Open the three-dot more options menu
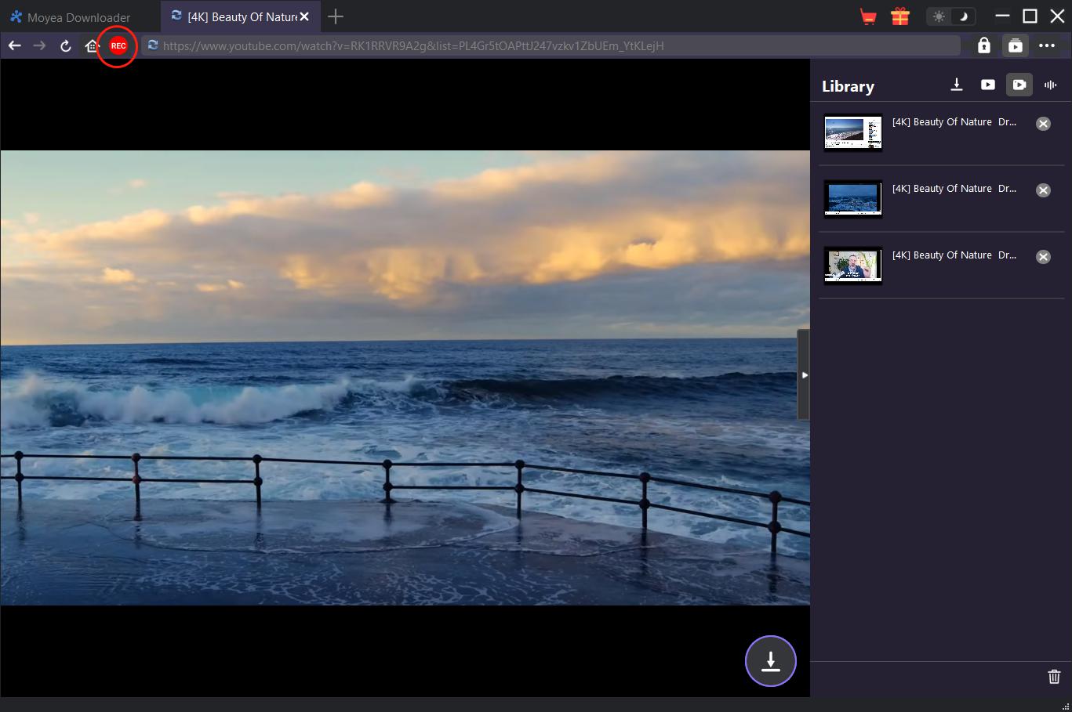Viewport: 1072px width, 712px height. pos(1047,46)
